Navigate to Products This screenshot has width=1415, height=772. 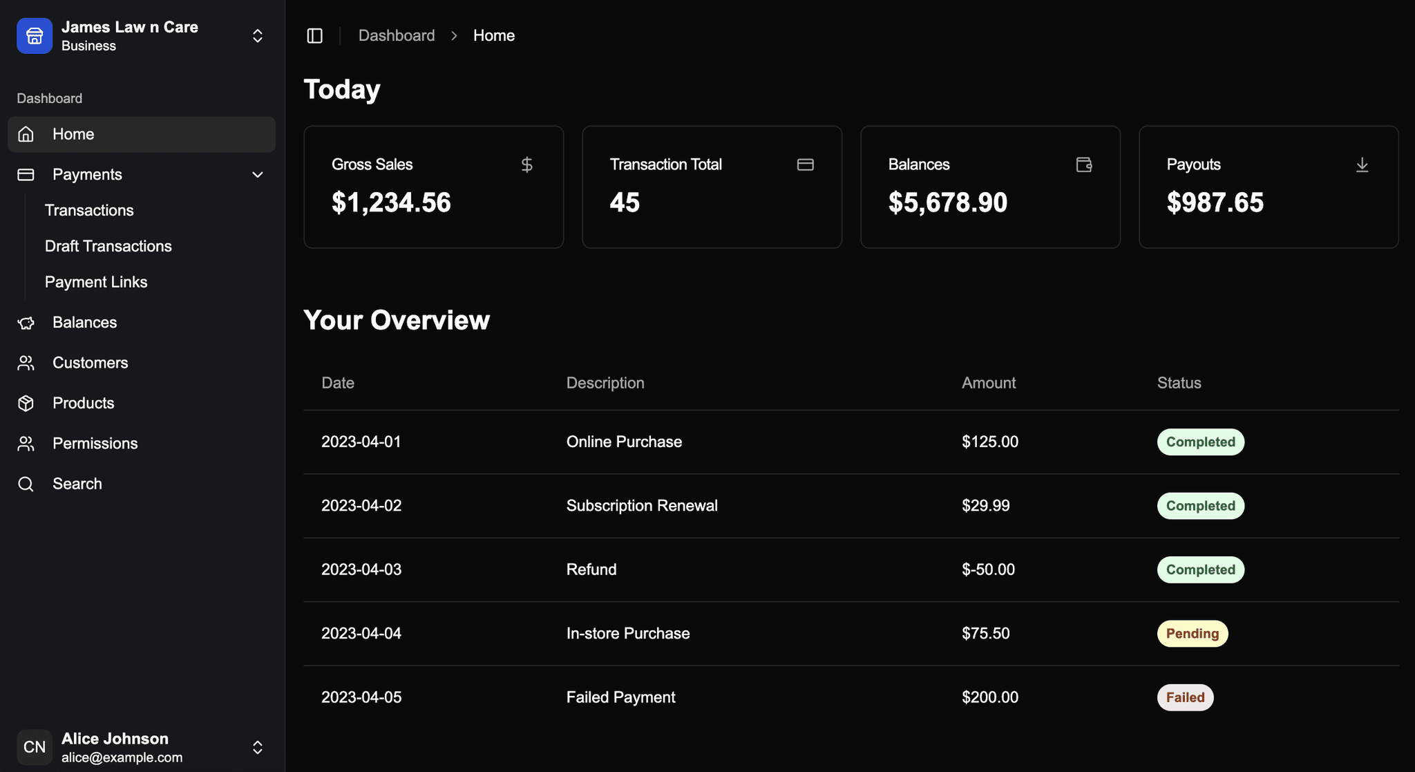coord(142,403)
